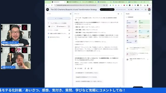Screen dimensions: 166x93
Task: Switch to the Canva browser tab
Action: click(x=135, y=2)
